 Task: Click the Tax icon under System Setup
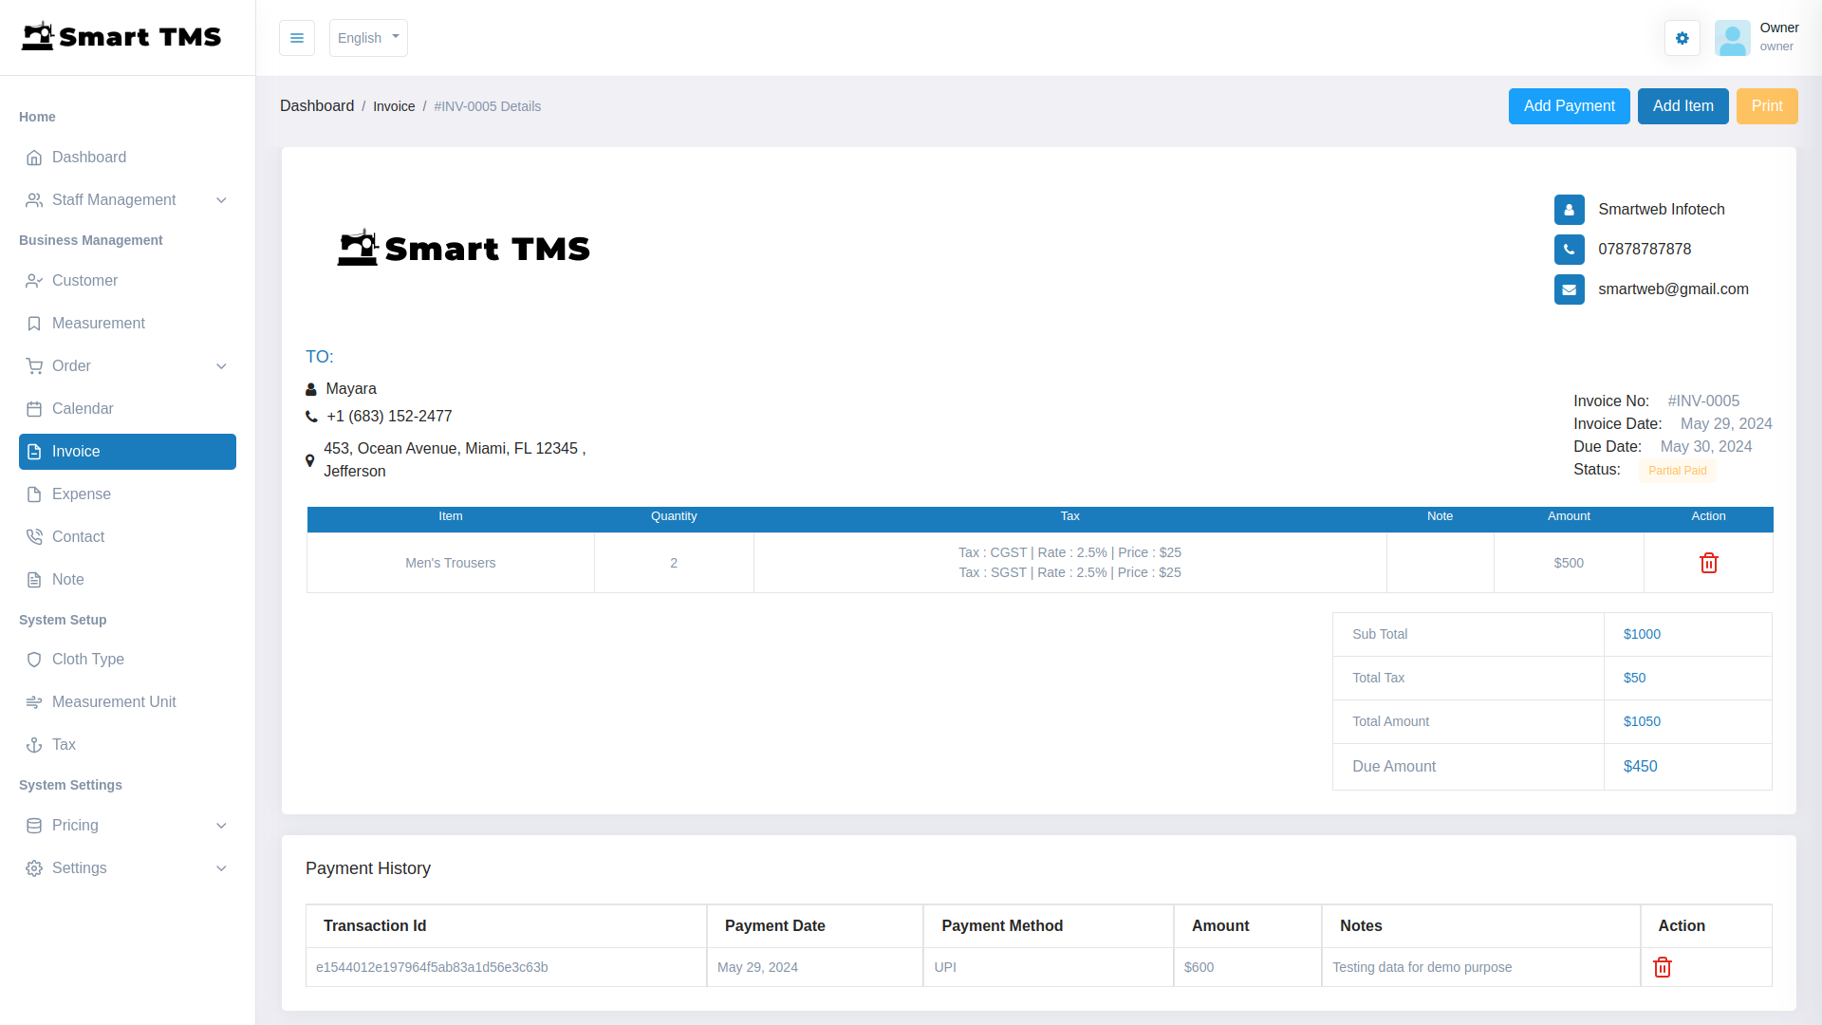[x=34, y=744]
